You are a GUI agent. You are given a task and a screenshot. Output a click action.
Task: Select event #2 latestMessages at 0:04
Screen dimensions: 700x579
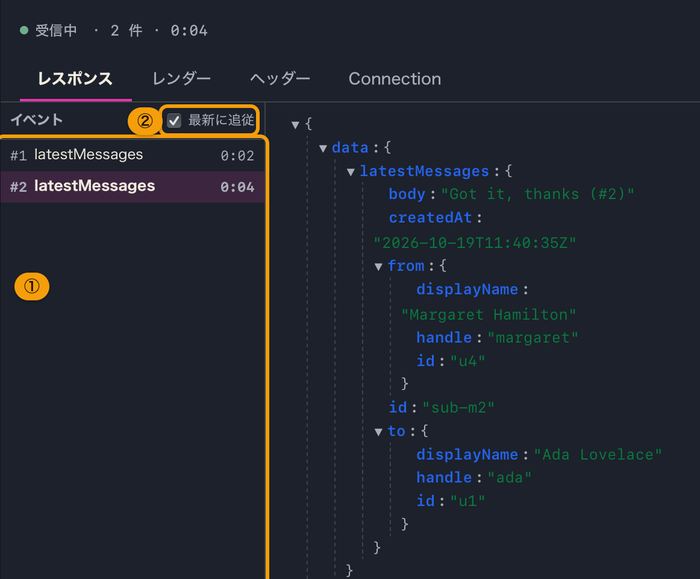tap(132, 187)
